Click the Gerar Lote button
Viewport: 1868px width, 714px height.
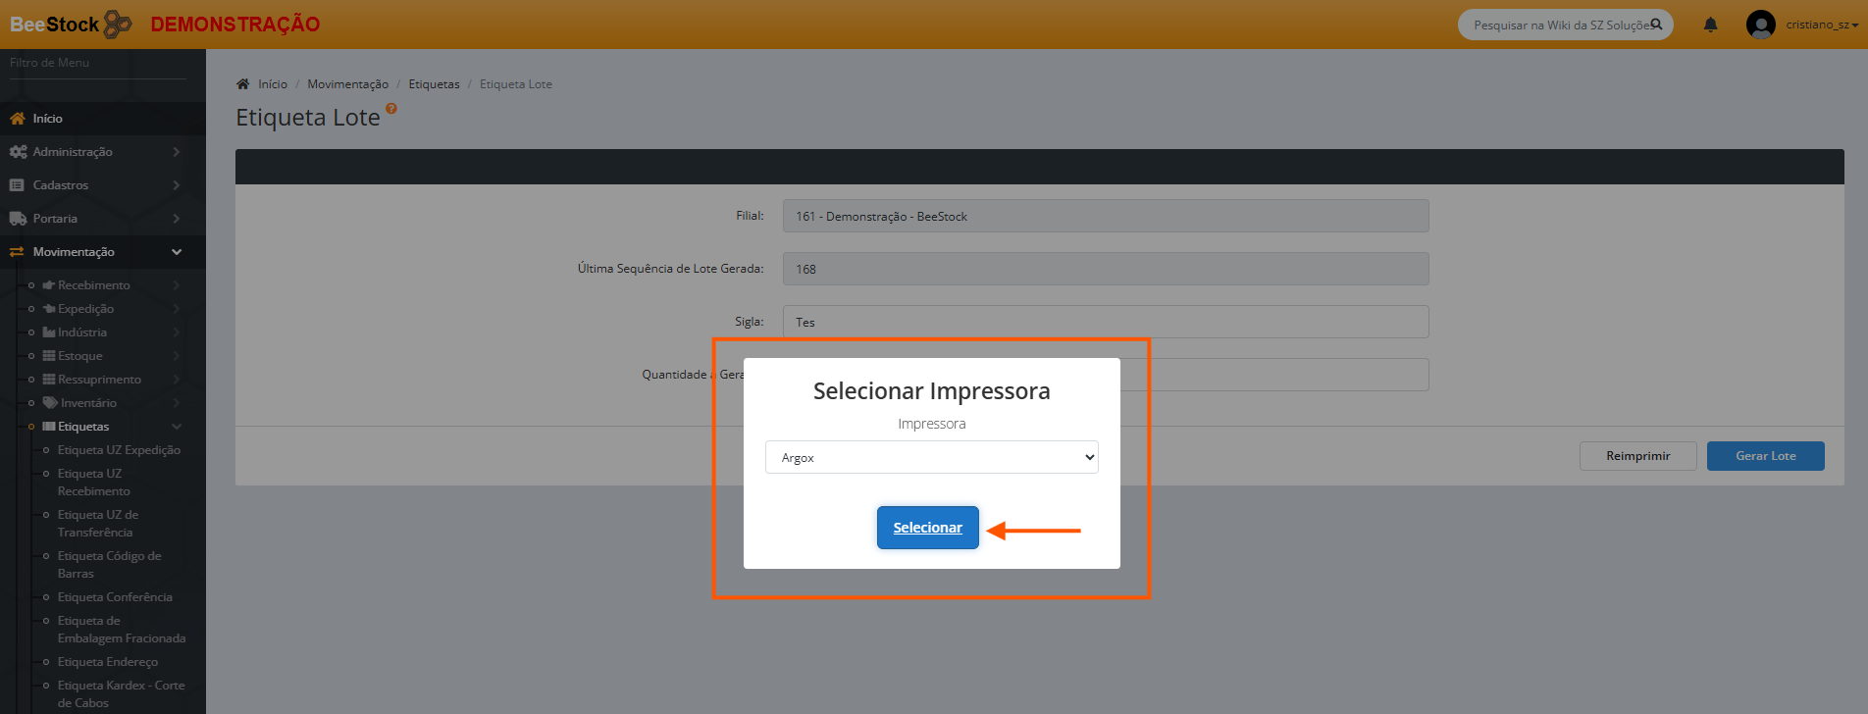1765,456
